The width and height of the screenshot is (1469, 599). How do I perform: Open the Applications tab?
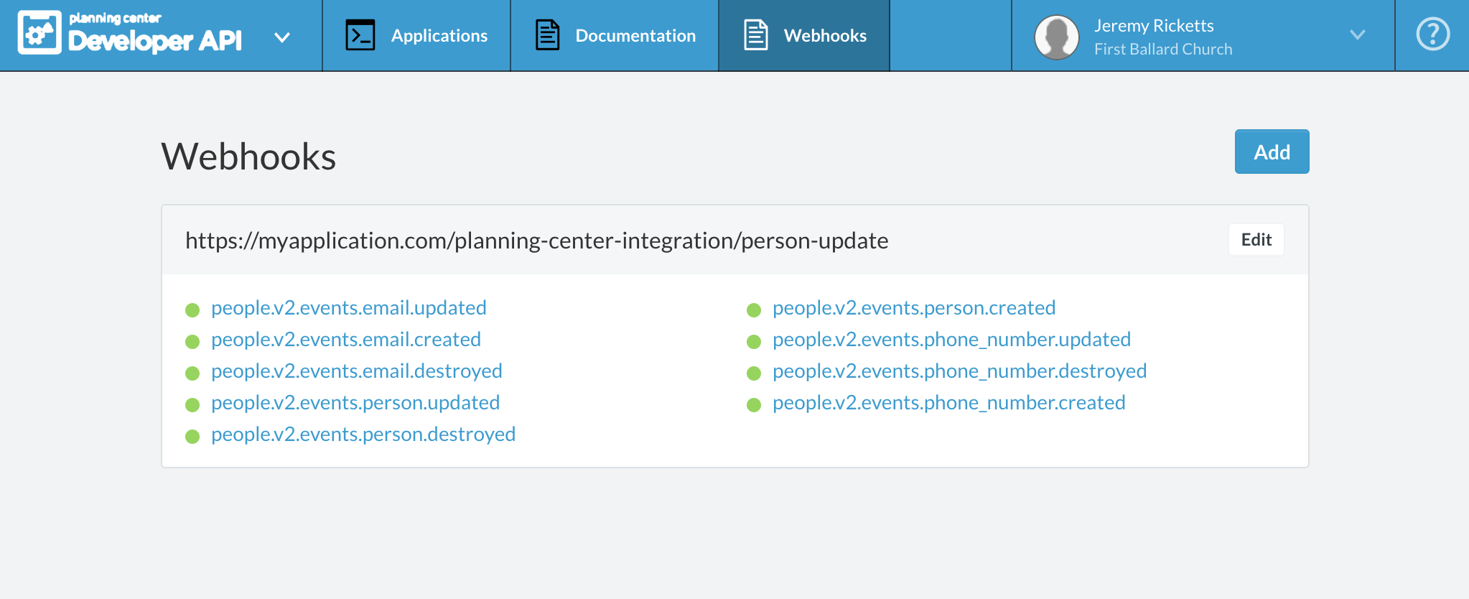(x=439, y=36)
